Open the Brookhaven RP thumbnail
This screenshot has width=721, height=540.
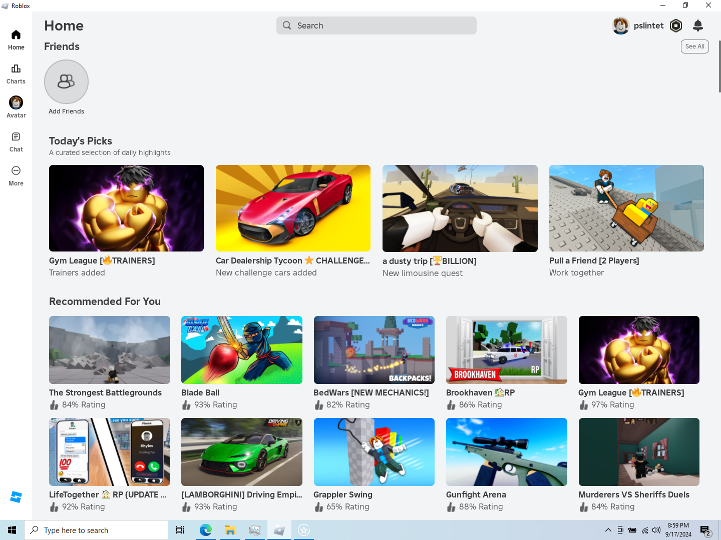click(507, 350)
